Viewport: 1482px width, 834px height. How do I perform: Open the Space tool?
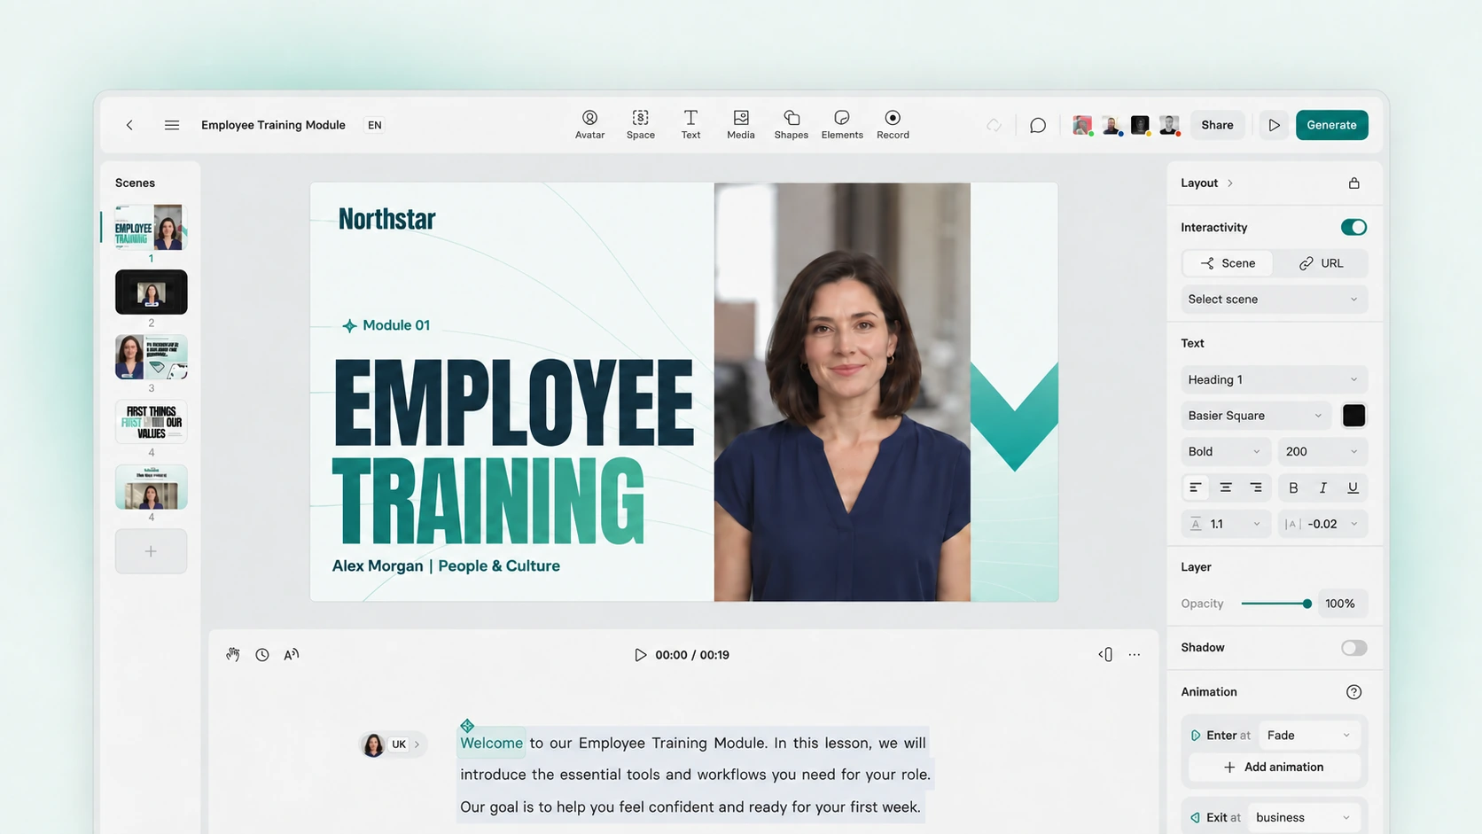coord(641,124)
